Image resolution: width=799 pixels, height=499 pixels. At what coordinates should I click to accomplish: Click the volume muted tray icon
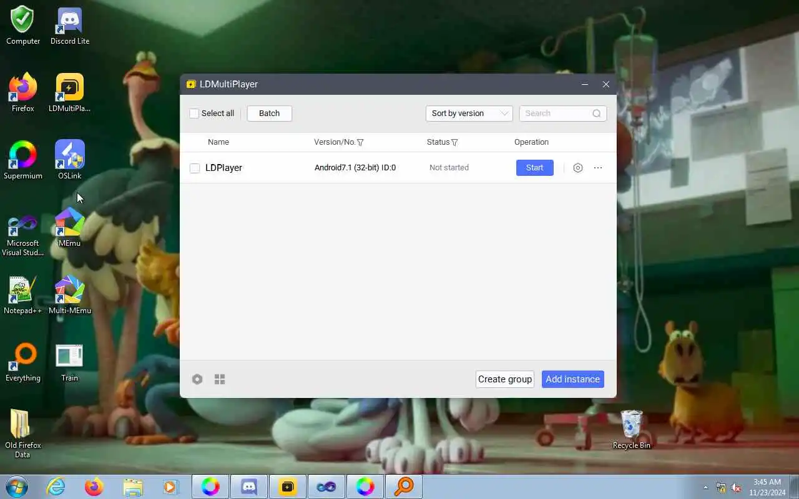pos(736,487)
